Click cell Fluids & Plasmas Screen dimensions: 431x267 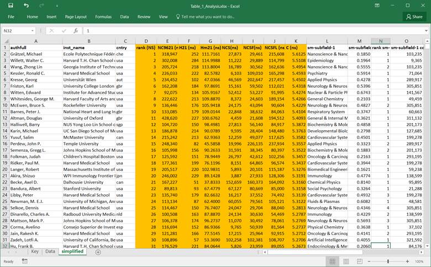click(x=327, y=201)
